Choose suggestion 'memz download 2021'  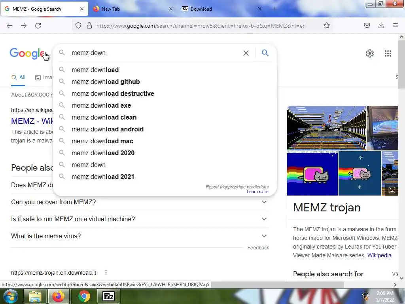[164, 177]
